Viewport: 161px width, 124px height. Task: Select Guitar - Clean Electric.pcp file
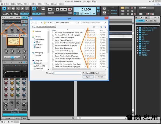coord(63,48)
